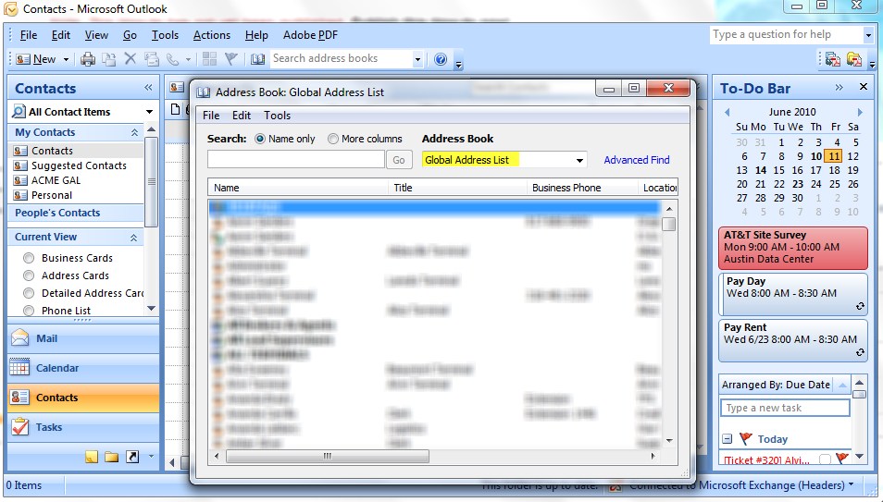
Task: Click the blue Help question mark icon
Action: pos(441,59)
